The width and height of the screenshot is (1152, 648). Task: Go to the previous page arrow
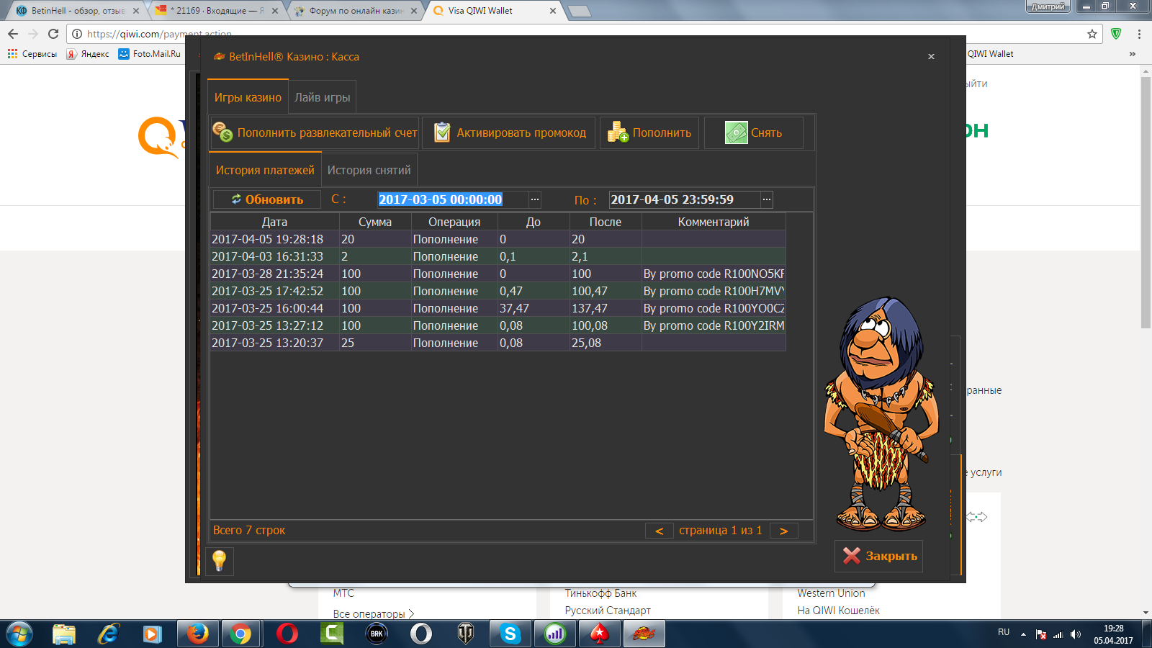tap(659, 531)
